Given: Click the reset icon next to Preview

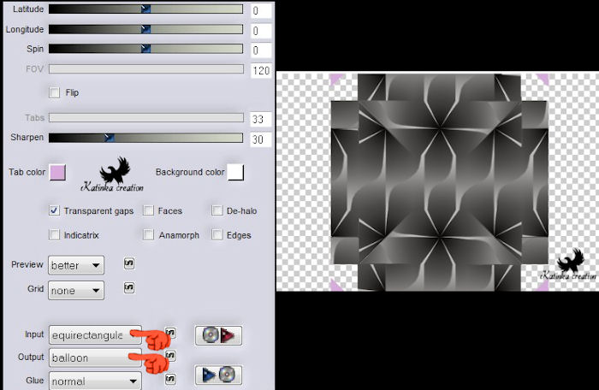Looking at the screenshot, I should pos(129,263).
